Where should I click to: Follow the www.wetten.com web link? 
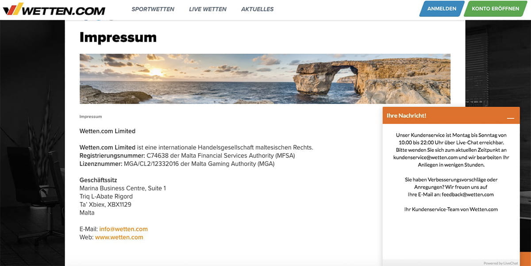(x=119, y=237)
